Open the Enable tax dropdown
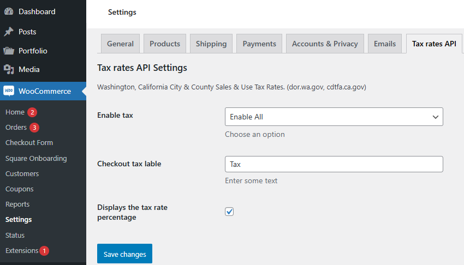Image resolution: width=464 pixels, height=265 pixels. point(334,117)
